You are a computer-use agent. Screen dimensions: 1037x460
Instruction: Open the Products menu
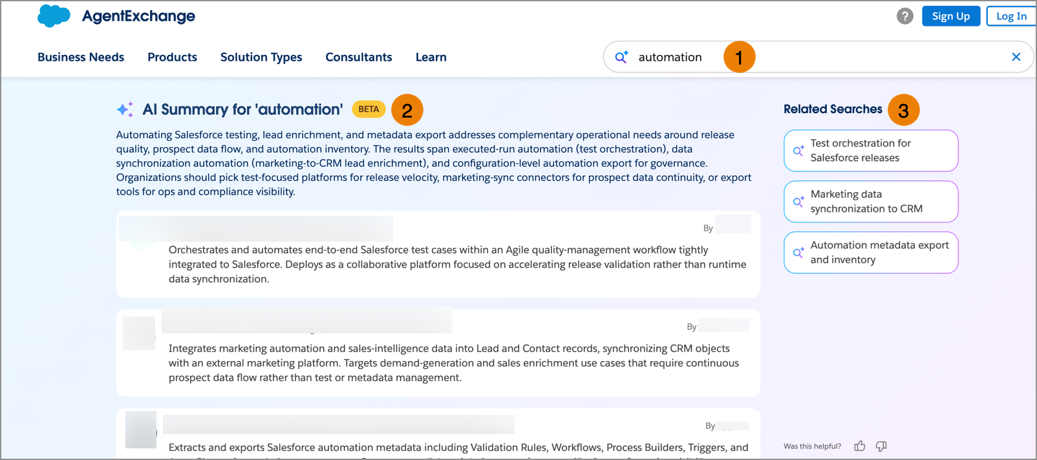pyautogui.click(x=172, y=57)
